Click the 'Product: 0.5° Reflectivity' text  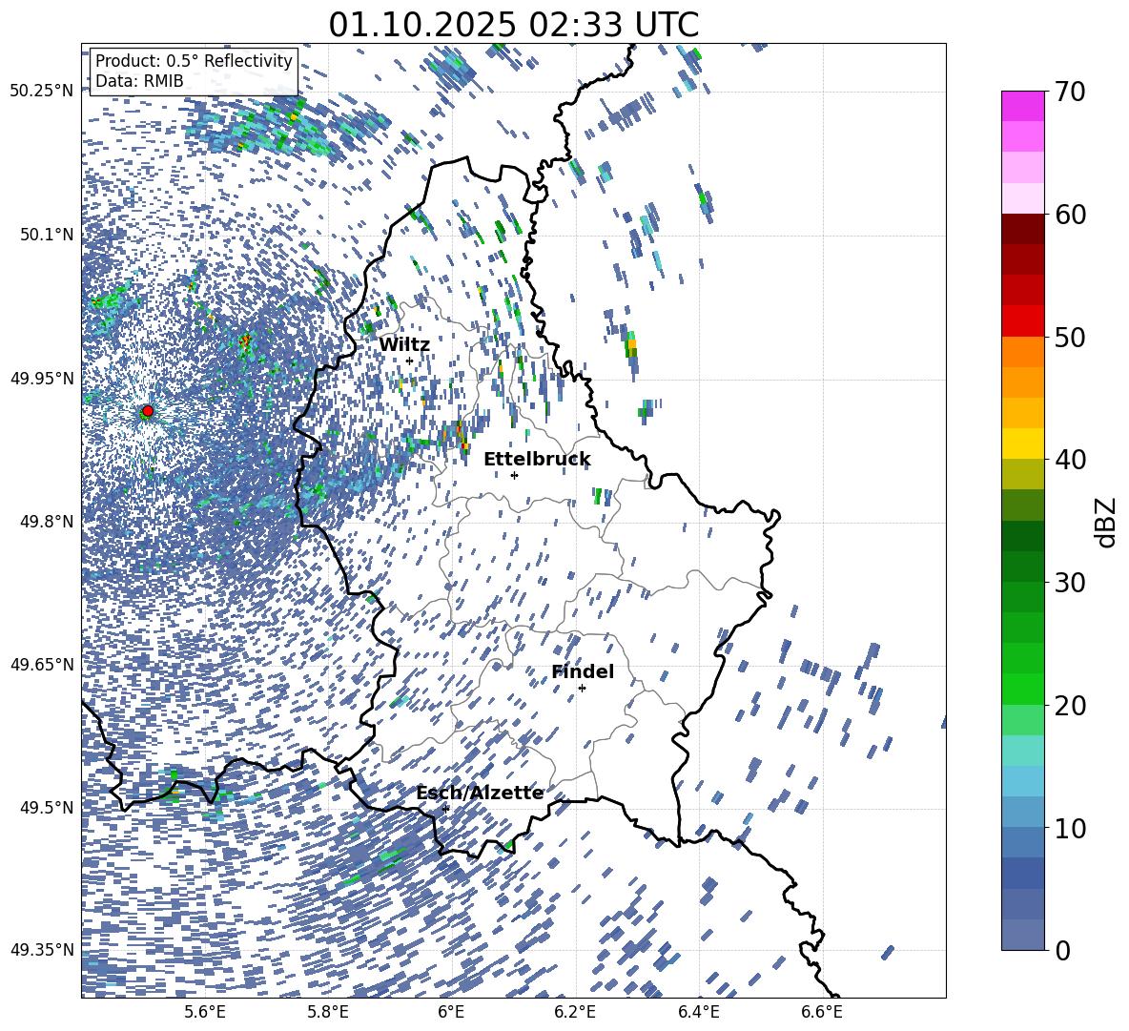194,61
